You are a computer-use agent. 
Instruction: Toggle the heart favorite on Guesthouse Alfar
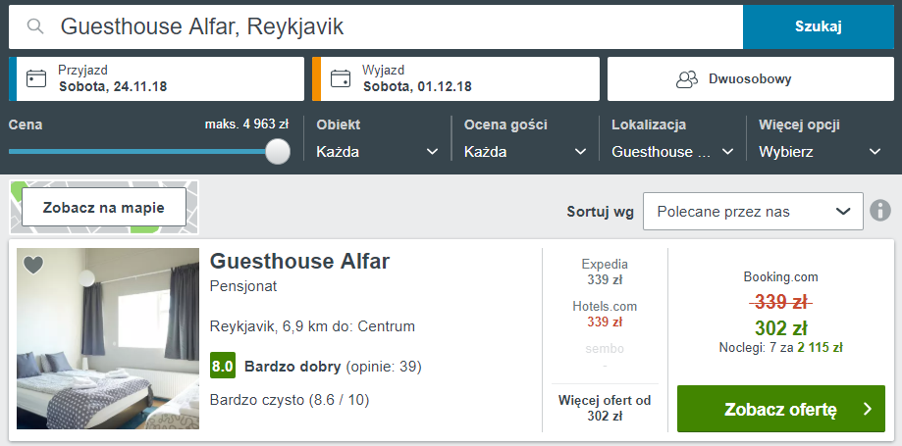(33, 265)
